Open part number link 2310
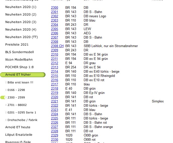 coord(55,55)
